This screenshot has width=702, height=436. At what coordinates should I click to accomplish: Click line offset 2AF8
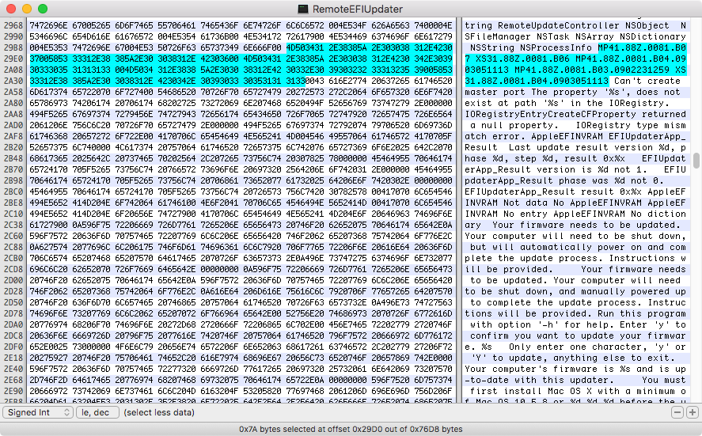pyautogui.click(x=13, y=136)
